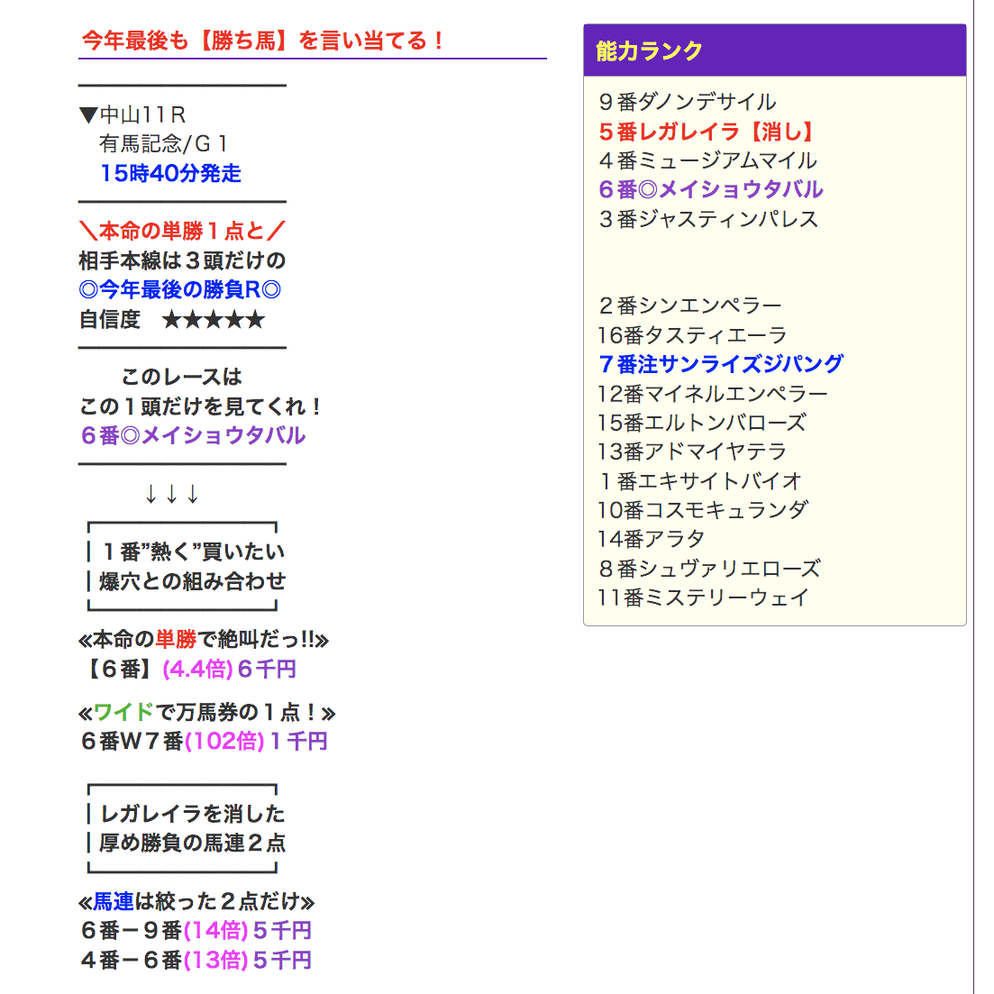Viewport: 994px width, 994px height.
Task: Click the 6番W7番 wide bet line
Action: point(204,742)
